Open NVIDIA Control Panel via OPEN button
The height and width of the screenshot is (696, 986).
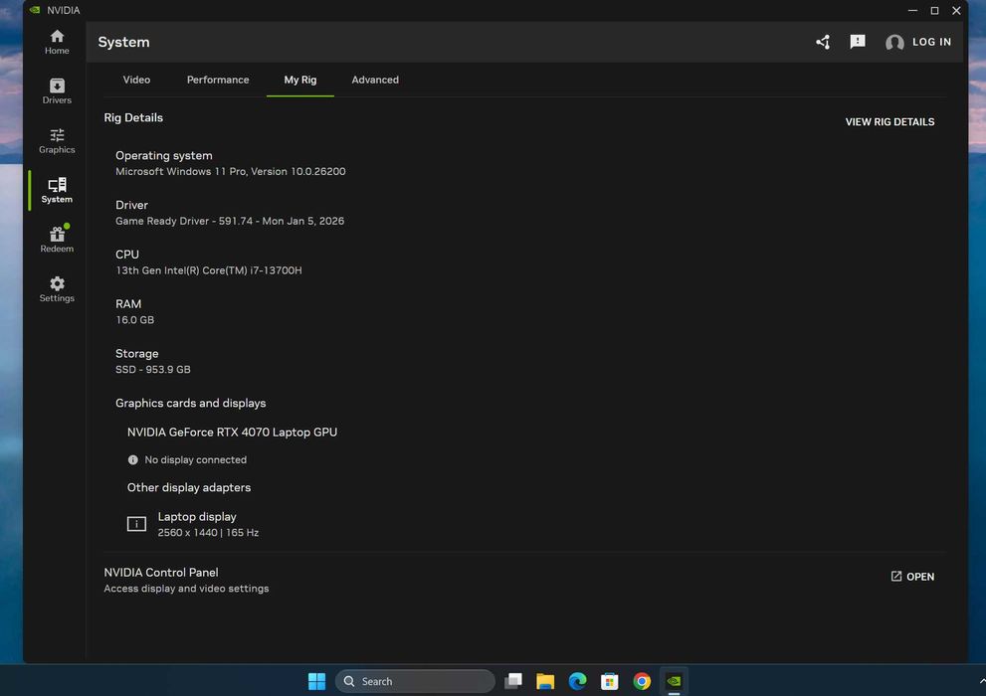[x=912, y=577]
